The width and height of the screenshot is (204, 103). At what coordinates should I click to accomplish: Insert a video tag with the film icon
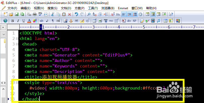tap(153, 20)
